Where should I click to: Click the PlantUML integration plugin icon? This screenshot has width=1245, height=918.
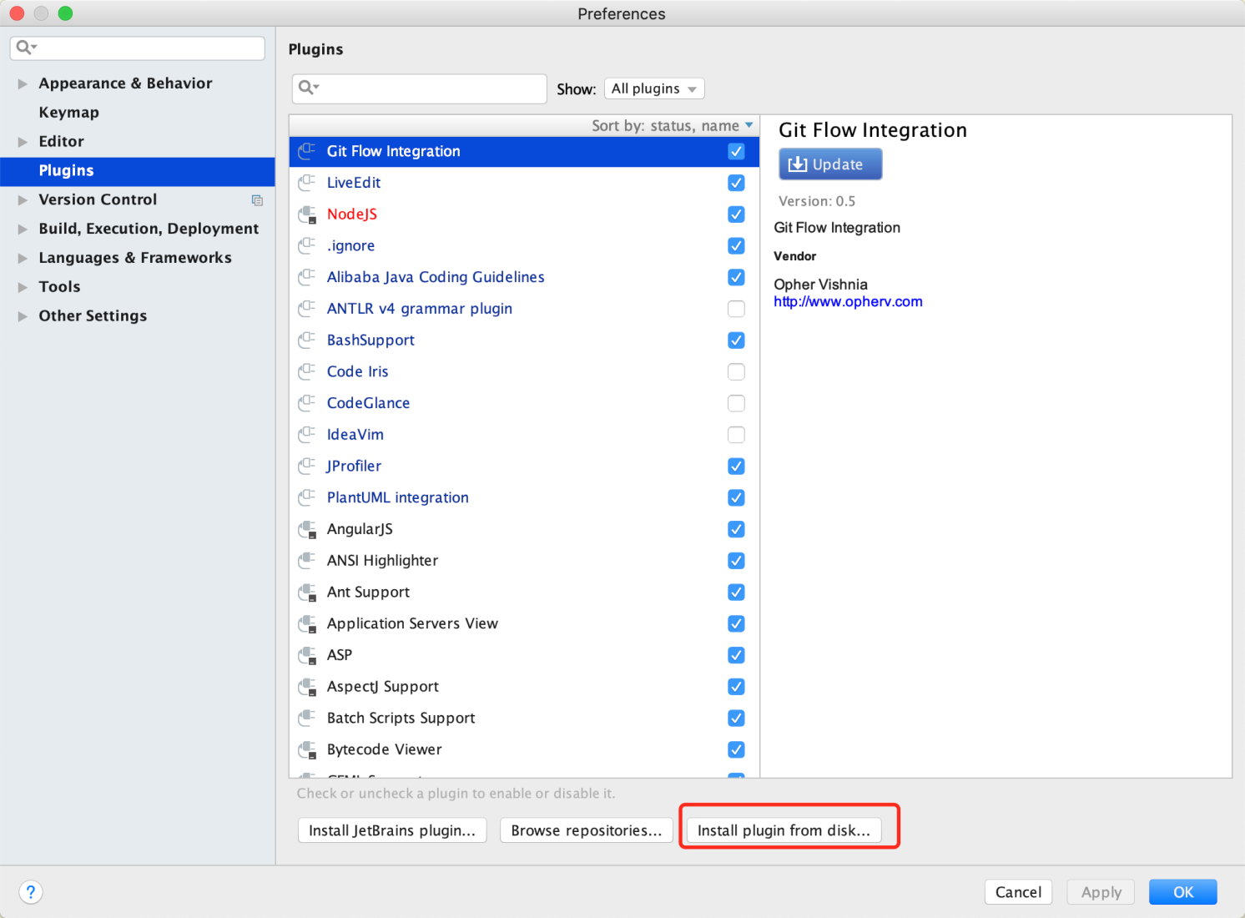(x=307, y=497)
